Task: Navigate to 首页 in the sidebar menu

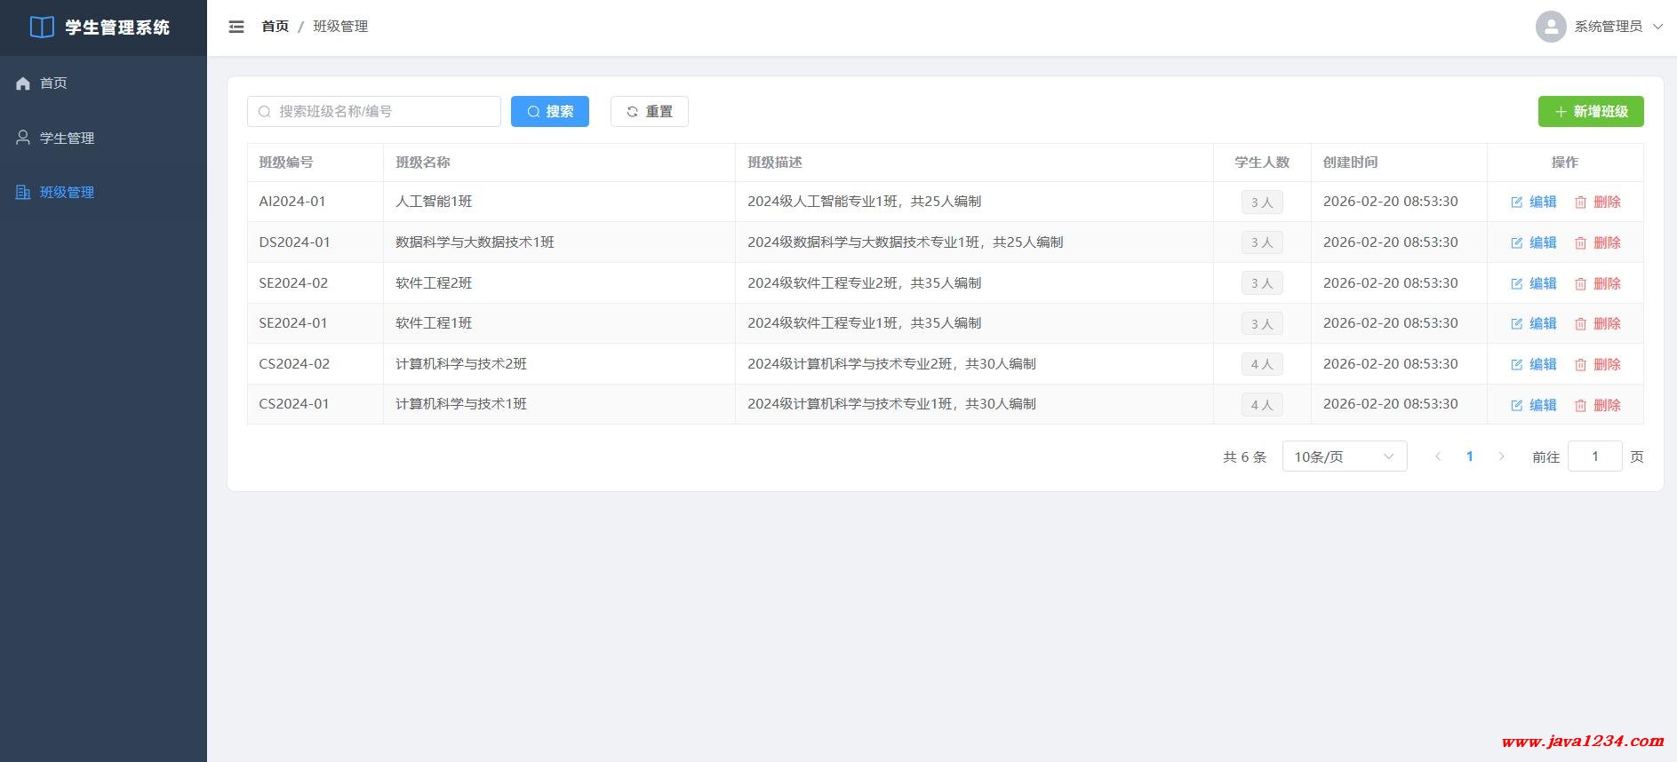Action: (53, 83)
